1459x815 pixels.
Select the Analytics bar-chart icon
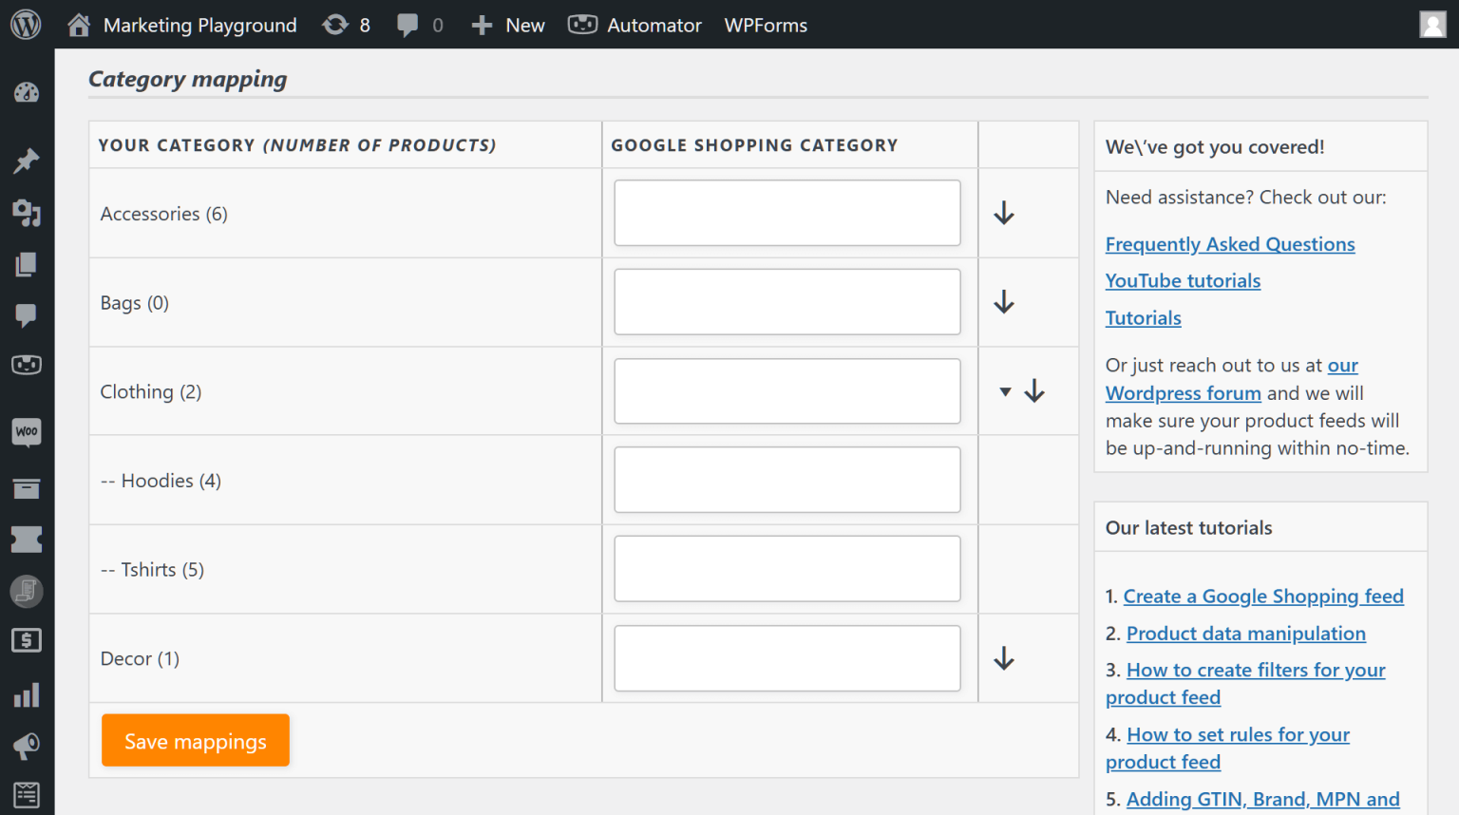(x=27, y=695)
